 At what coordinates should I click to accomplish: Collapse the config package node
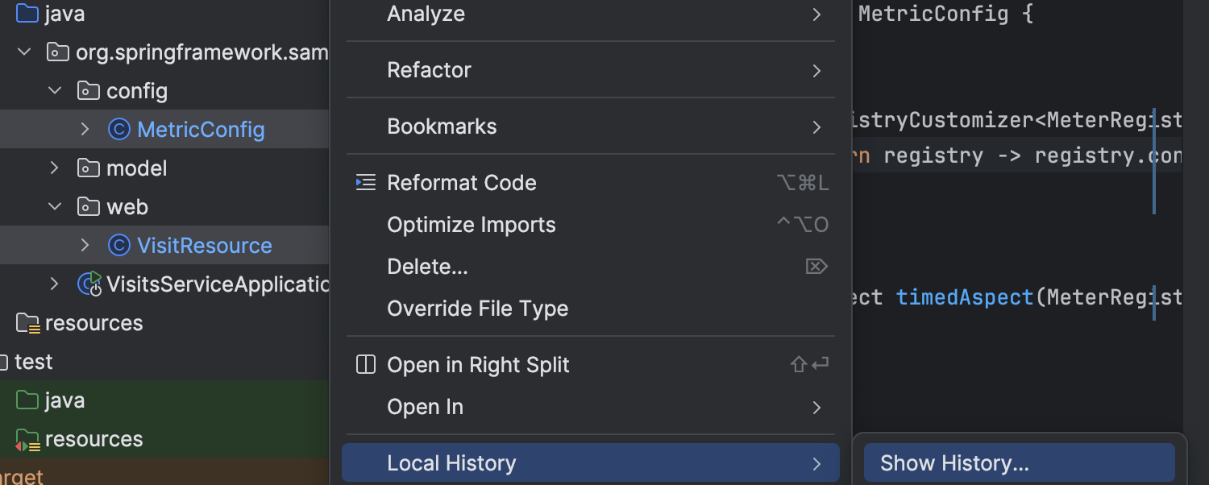(55, 91)
